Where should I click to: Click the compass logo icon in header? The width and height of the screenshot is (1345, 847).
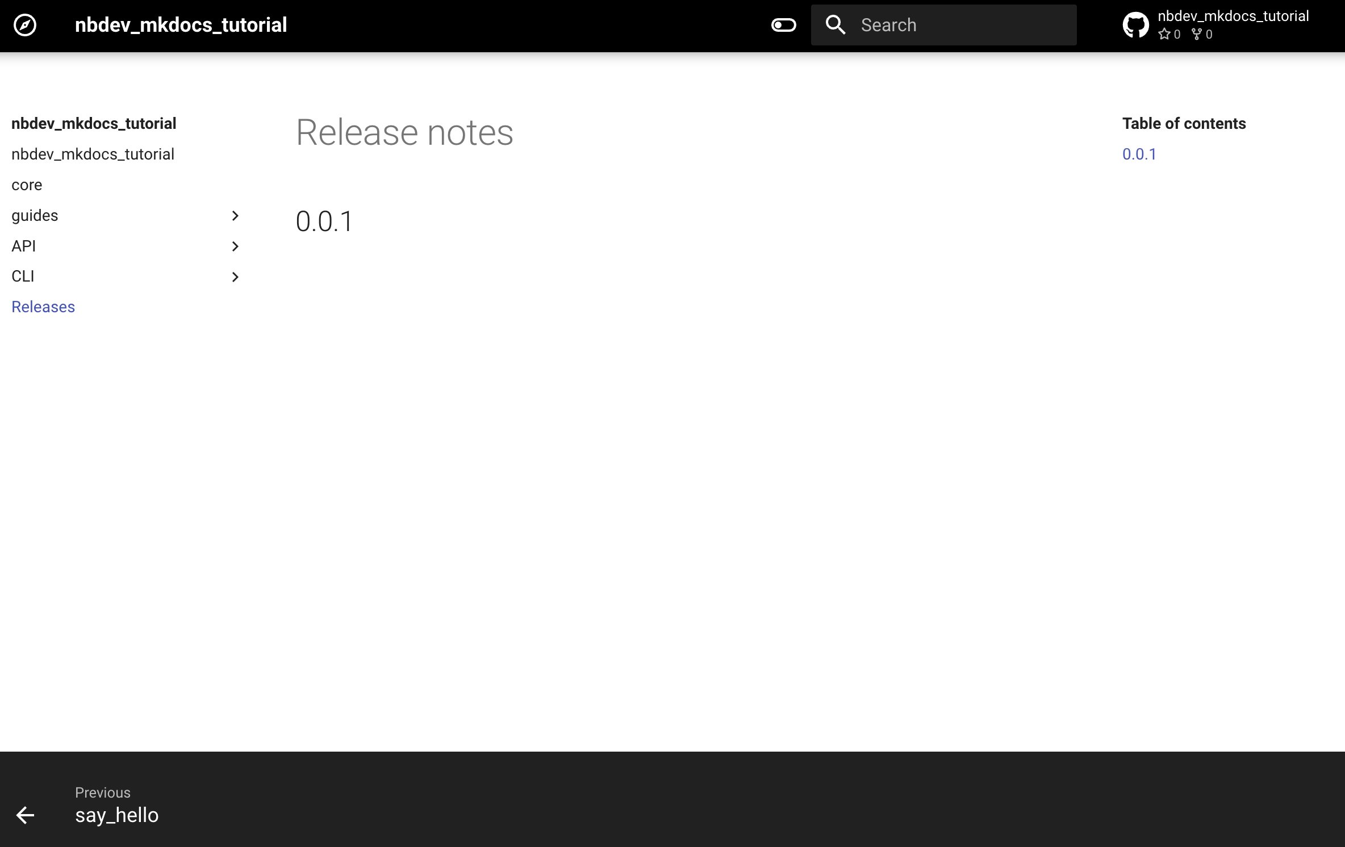coord(25,25)
